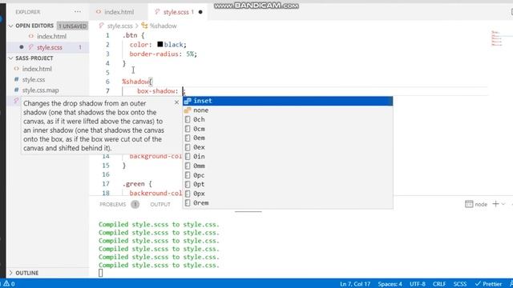Image resolution: width=513 pixels, height=288 pixels.
Task: Click the 1 UNSAVED badge
Action: pyautogui.click(x=72, y=26)
